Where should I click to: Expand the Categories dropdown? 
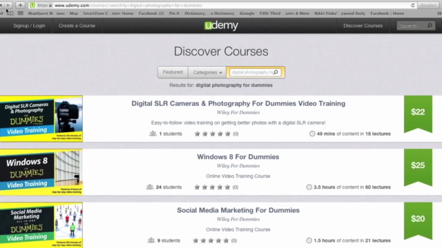click(x=207, y=72)
